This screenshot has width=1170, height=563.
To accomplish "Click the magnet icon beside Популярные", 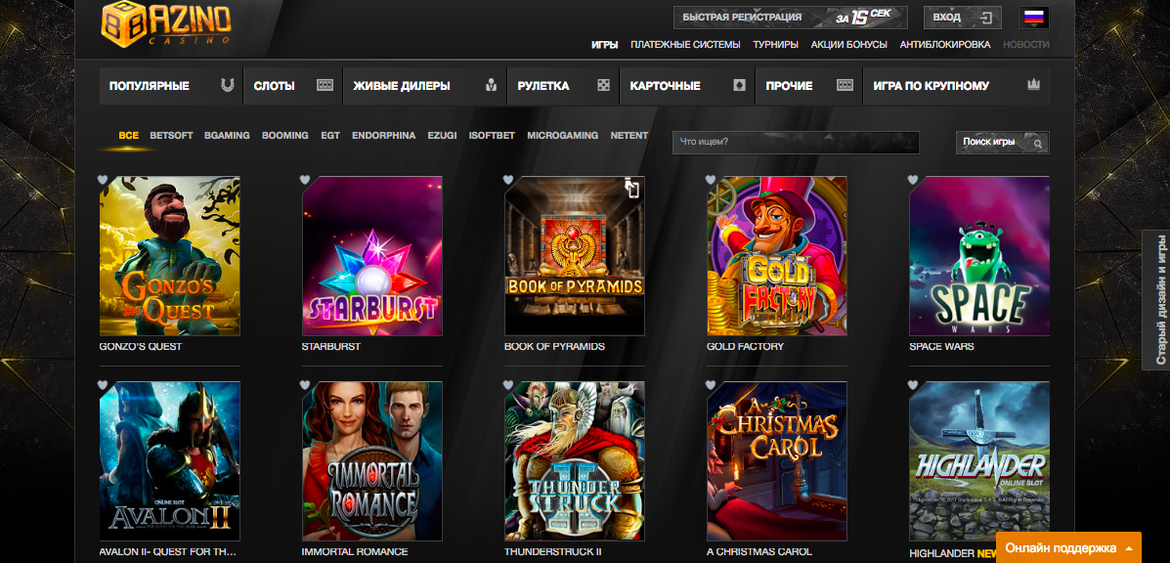I will [x=228, y=86].
